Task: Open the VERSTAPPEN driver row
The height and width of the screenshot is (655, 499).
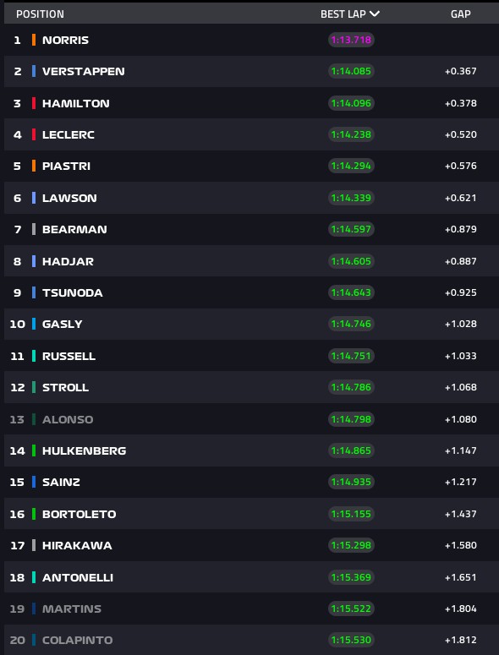Action: [251, 72]
